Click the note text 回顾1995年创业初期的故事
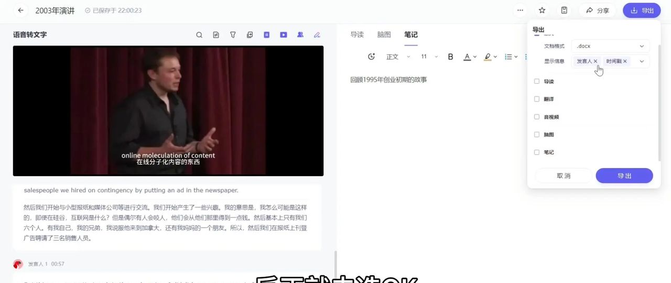Image resolution: width=671 pixels, height=283 pixels. [x=388, y=80]
